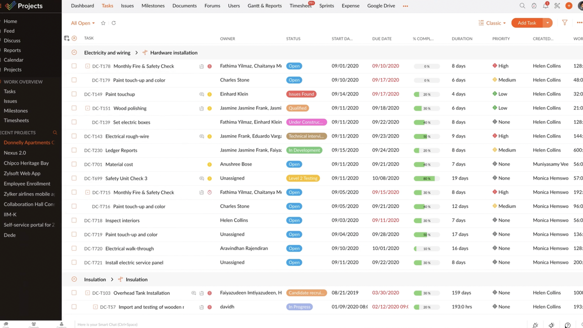Click the Add Task button
Viewport: 583px width, 328px height.
(x=526, y=22)
